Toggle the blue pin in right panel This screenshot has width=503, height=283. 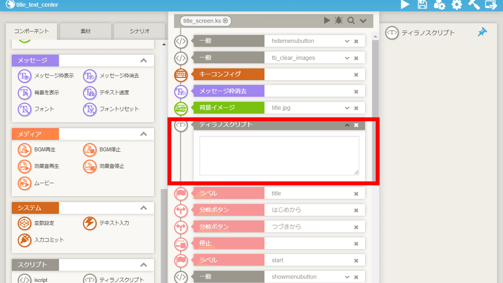pyautogui.click(x=482, y=32)
